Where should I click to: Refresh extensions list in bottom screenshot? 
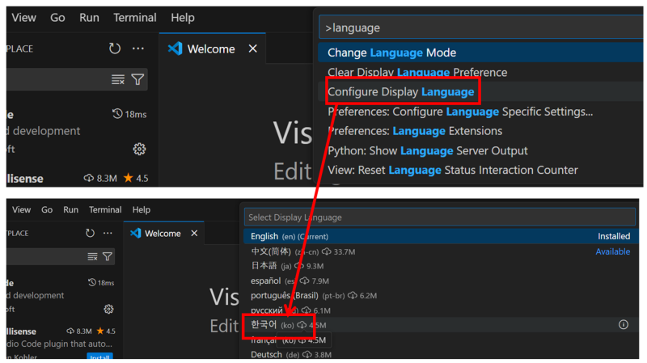(90, 233)
